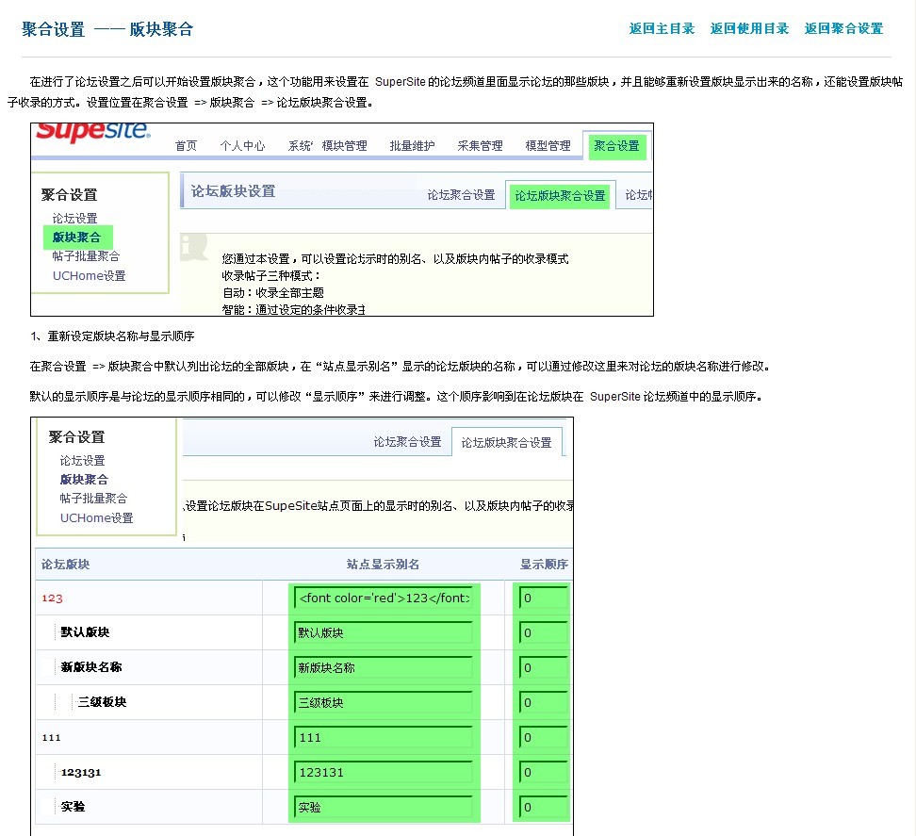
Task: Click the bold 默认版块 forum name label
Action: click(86, 632)
